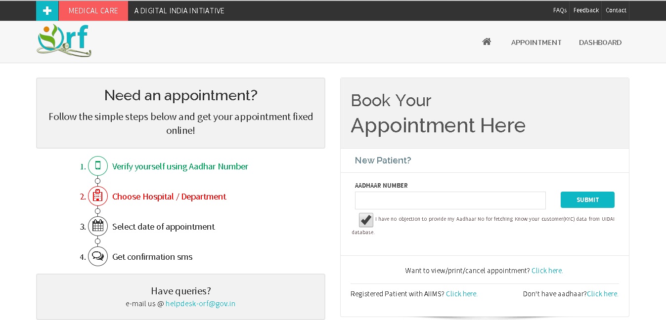The width and height of the screenshot is (666, 320).
Task: Go to the home page icon
Action: (487, 42)
